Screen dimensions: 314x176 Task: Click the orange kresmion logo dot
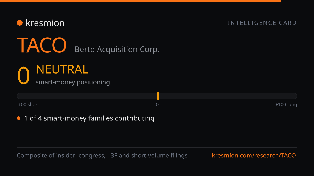pos(20,23)
